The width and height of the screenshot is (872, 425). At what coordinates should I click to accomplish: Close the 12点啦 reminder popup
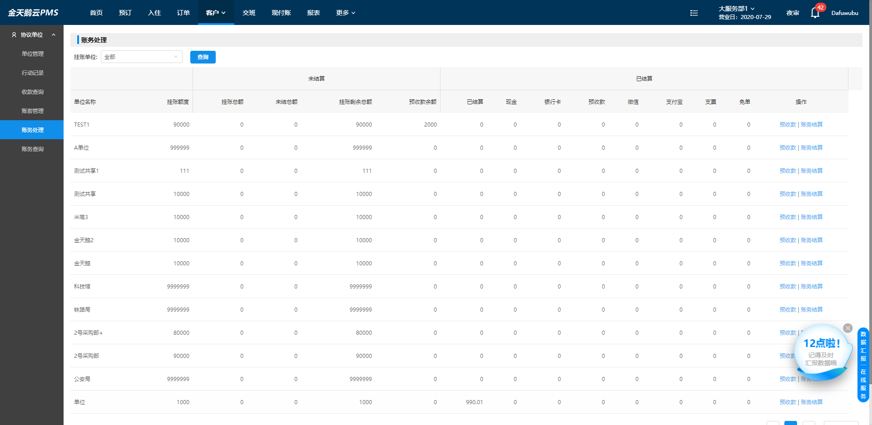click(x=848, y=328)
